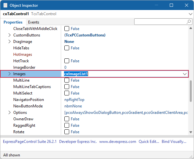Click the ImageBorder value 0
The width and height of the screenshot is (194, 159).
coord(65,67)
